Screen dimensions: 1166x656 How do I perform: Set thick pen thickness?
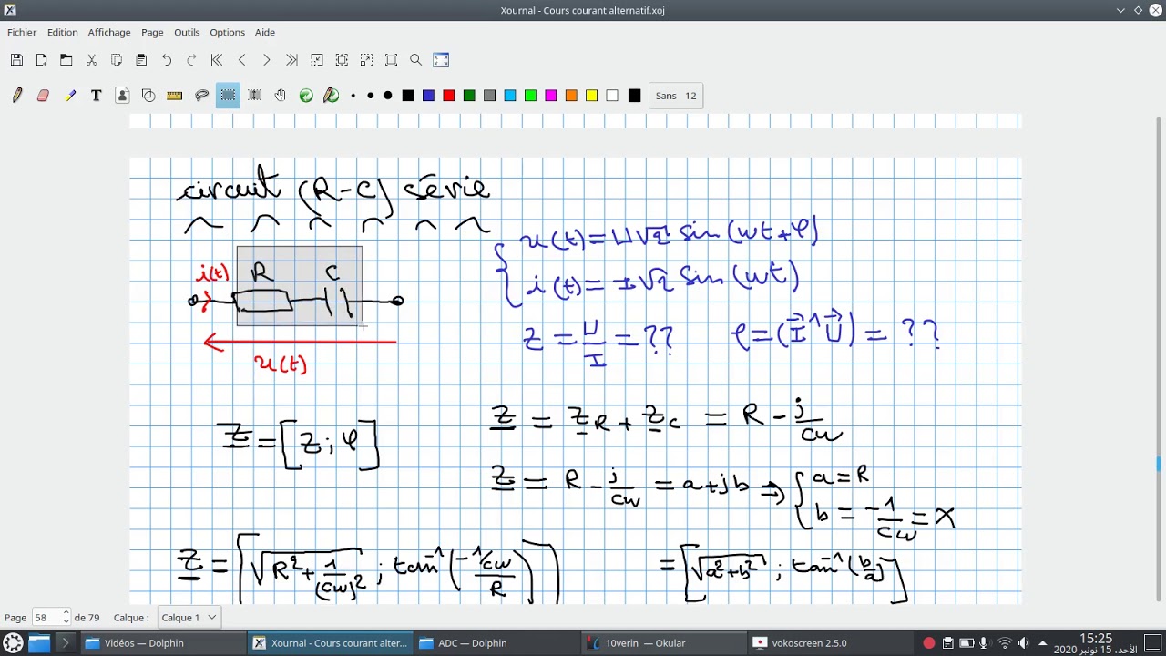click(x=387, y=96)
